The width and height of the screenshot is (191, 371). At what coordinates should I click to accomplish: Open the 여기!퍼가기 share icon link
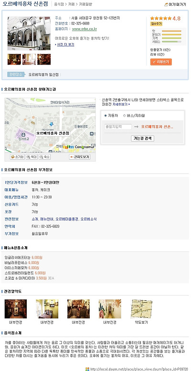point(175,4)
